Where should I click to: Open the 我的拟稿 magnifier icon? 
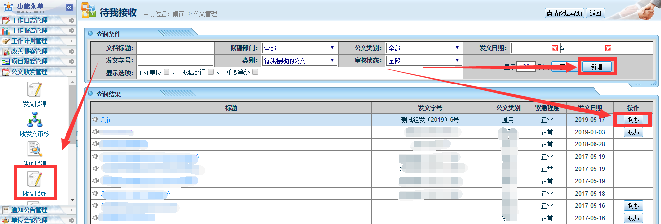[x=35, y=150]
